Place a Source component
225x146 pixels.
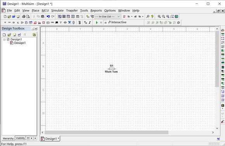point(5,23)
